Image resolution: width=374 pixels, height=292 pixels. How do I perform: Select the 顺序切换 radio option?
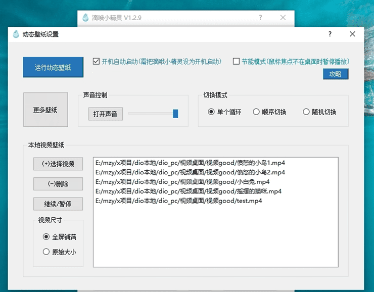pyautogui.click(x=256, y=112)
